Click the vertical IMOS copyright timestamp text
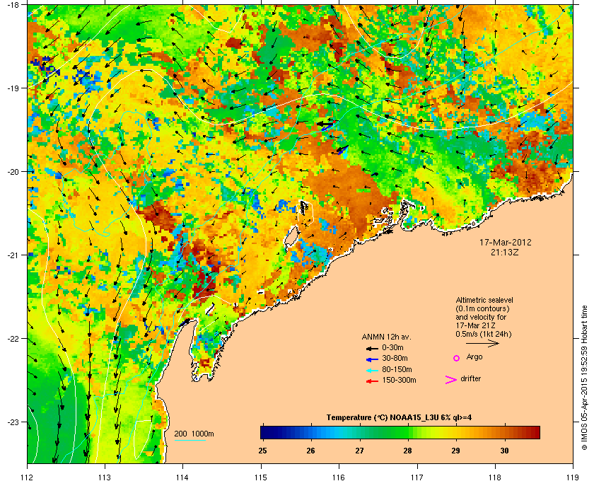The image size is (594, 481). pos(584,376)
